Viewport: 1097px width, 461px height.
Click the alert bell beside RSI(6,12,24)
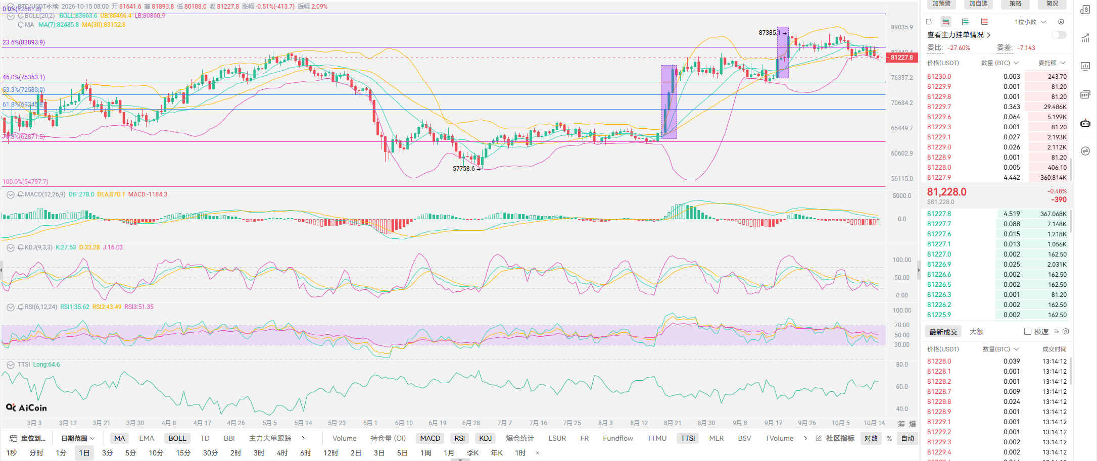tap(21, 307)
